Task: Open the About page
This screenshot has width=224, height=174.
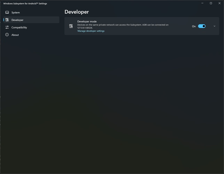Action: pyautogui.click(x=31, y=35)
